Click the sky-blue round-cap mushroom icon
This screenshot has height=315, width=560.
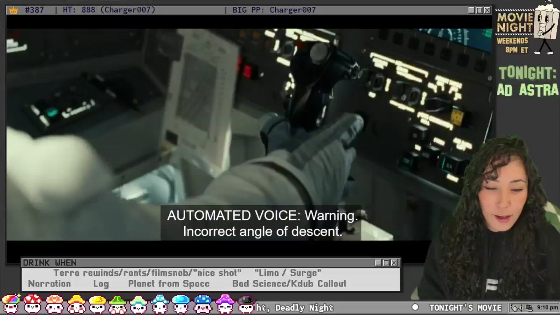tap(181, 304)
